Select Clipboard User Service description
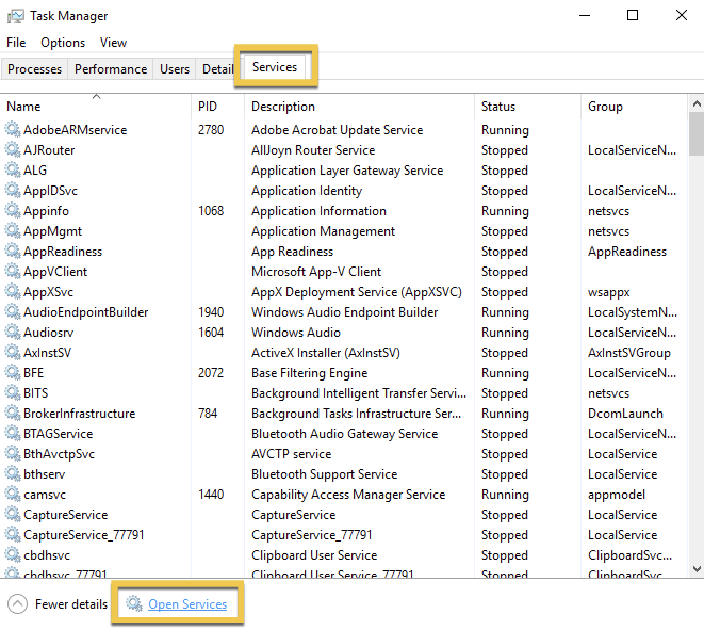 314,555
